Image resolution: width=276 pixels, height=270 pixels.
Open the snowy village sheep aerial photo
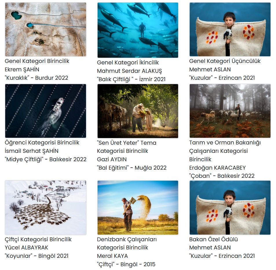(45, 208)
